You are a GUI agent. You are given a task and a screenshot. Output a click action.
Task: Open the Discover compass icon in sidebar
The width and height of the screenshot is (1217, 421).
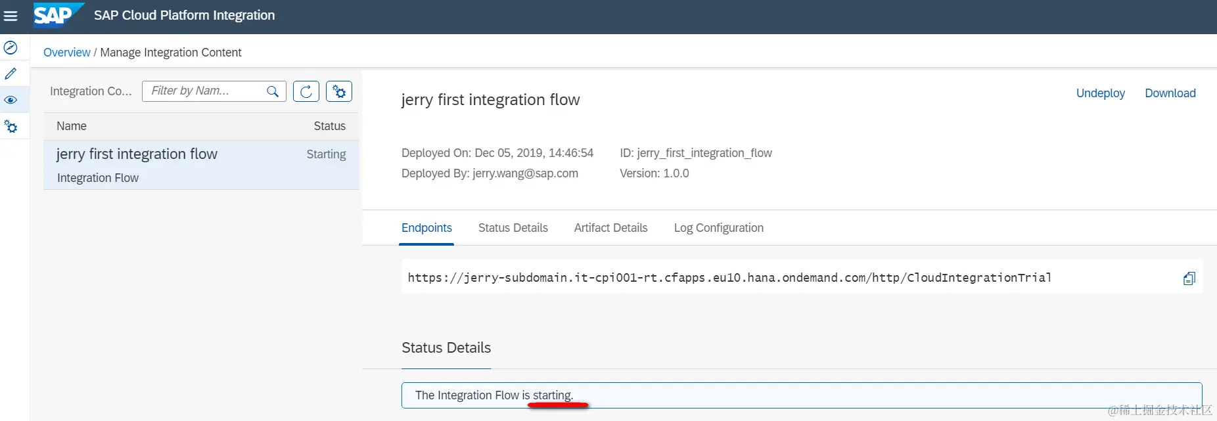(x=11, y=48)
